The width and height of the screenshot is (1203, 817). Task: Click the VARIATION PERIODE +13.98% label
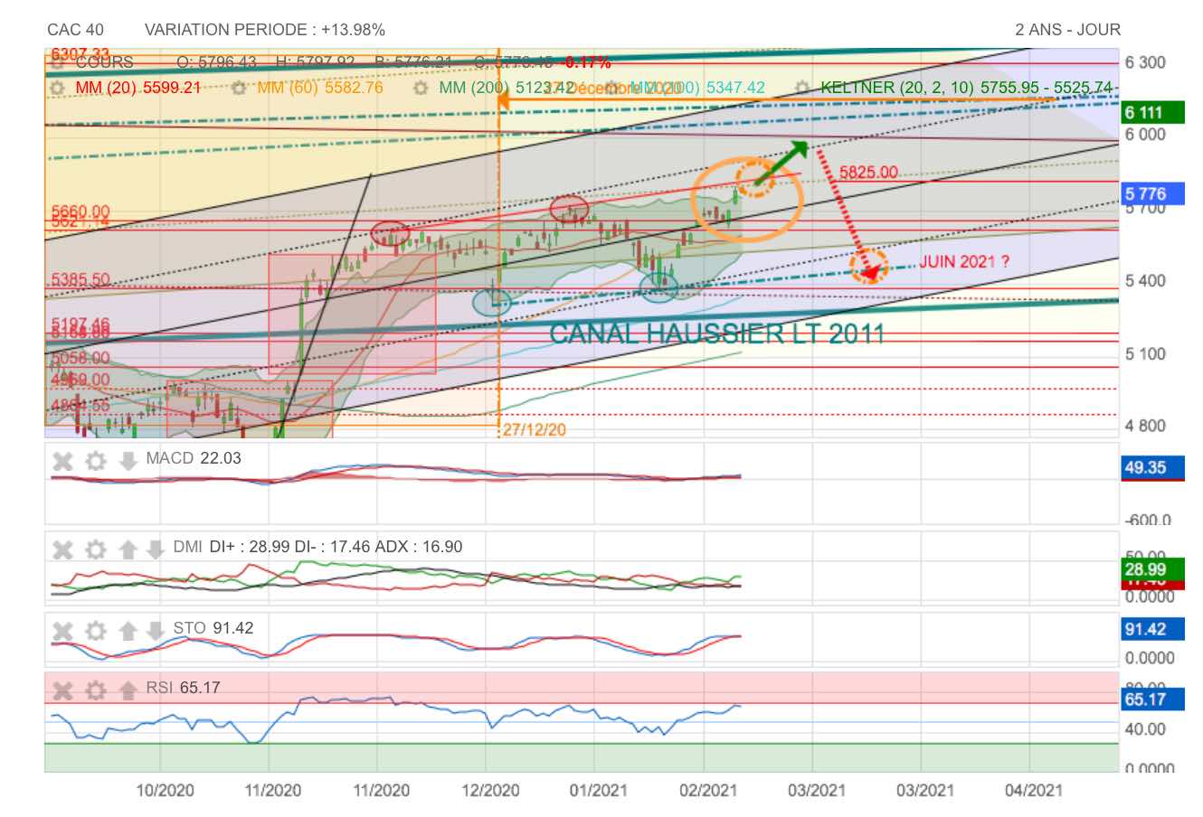pyautogui.click(x=265, y=30)
